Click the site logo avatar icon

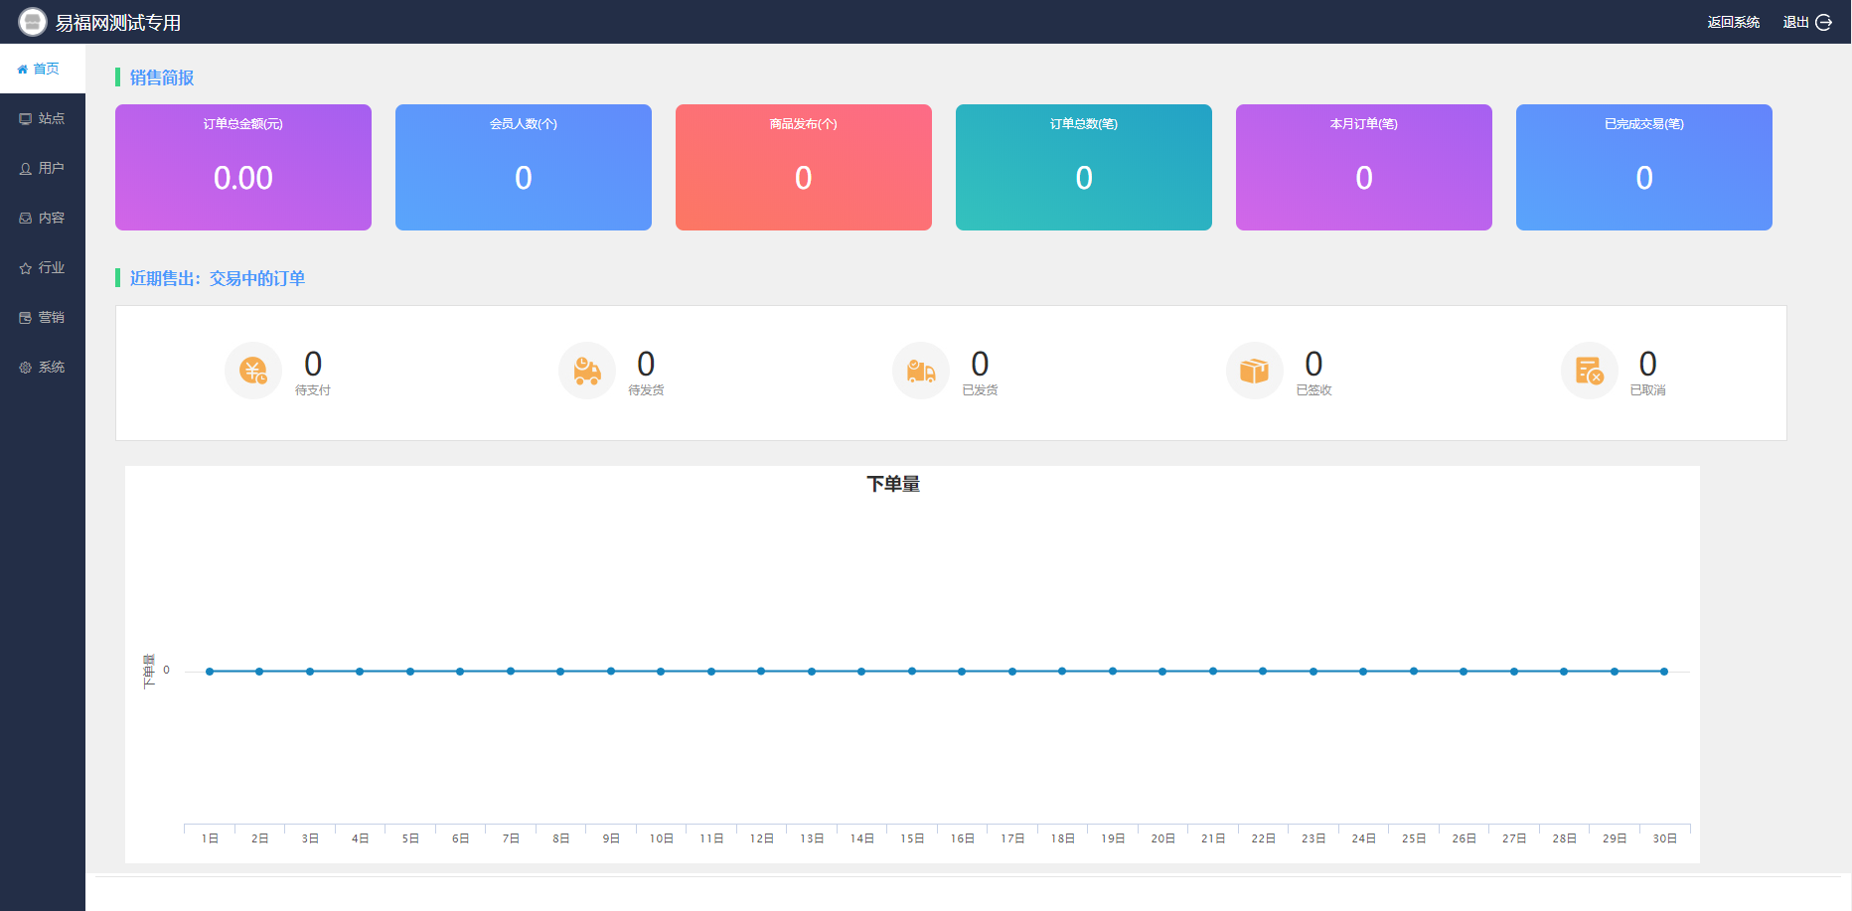[33, 22]
